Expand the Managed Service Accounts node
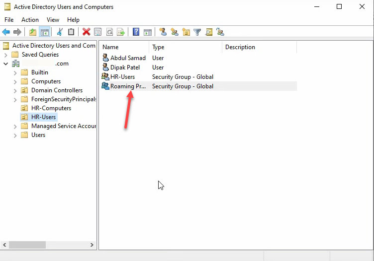374x261 pixels. 15,127
